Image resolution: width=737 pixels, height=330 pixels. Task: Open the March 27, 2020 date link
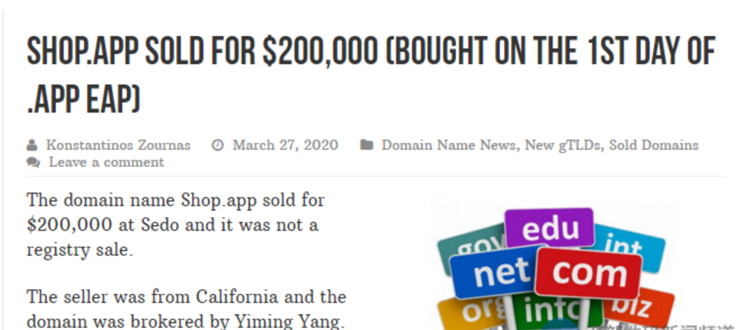pos(285,145)
